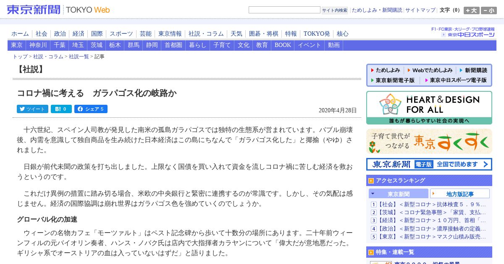
Task: Select 栃木 in the regional submenu
Action: coord(115,45)
